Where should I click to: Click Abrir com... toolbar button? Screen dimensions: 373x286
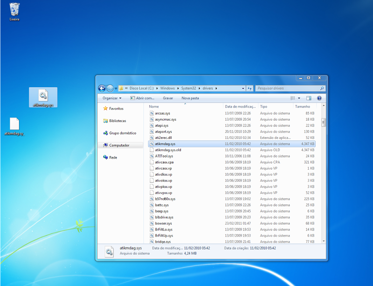pos(142,98)
